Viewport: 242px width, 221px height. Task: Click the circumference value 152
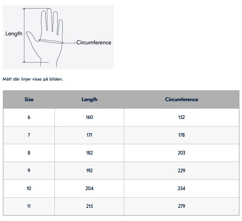pyautogui.click(x=182, y=117)
